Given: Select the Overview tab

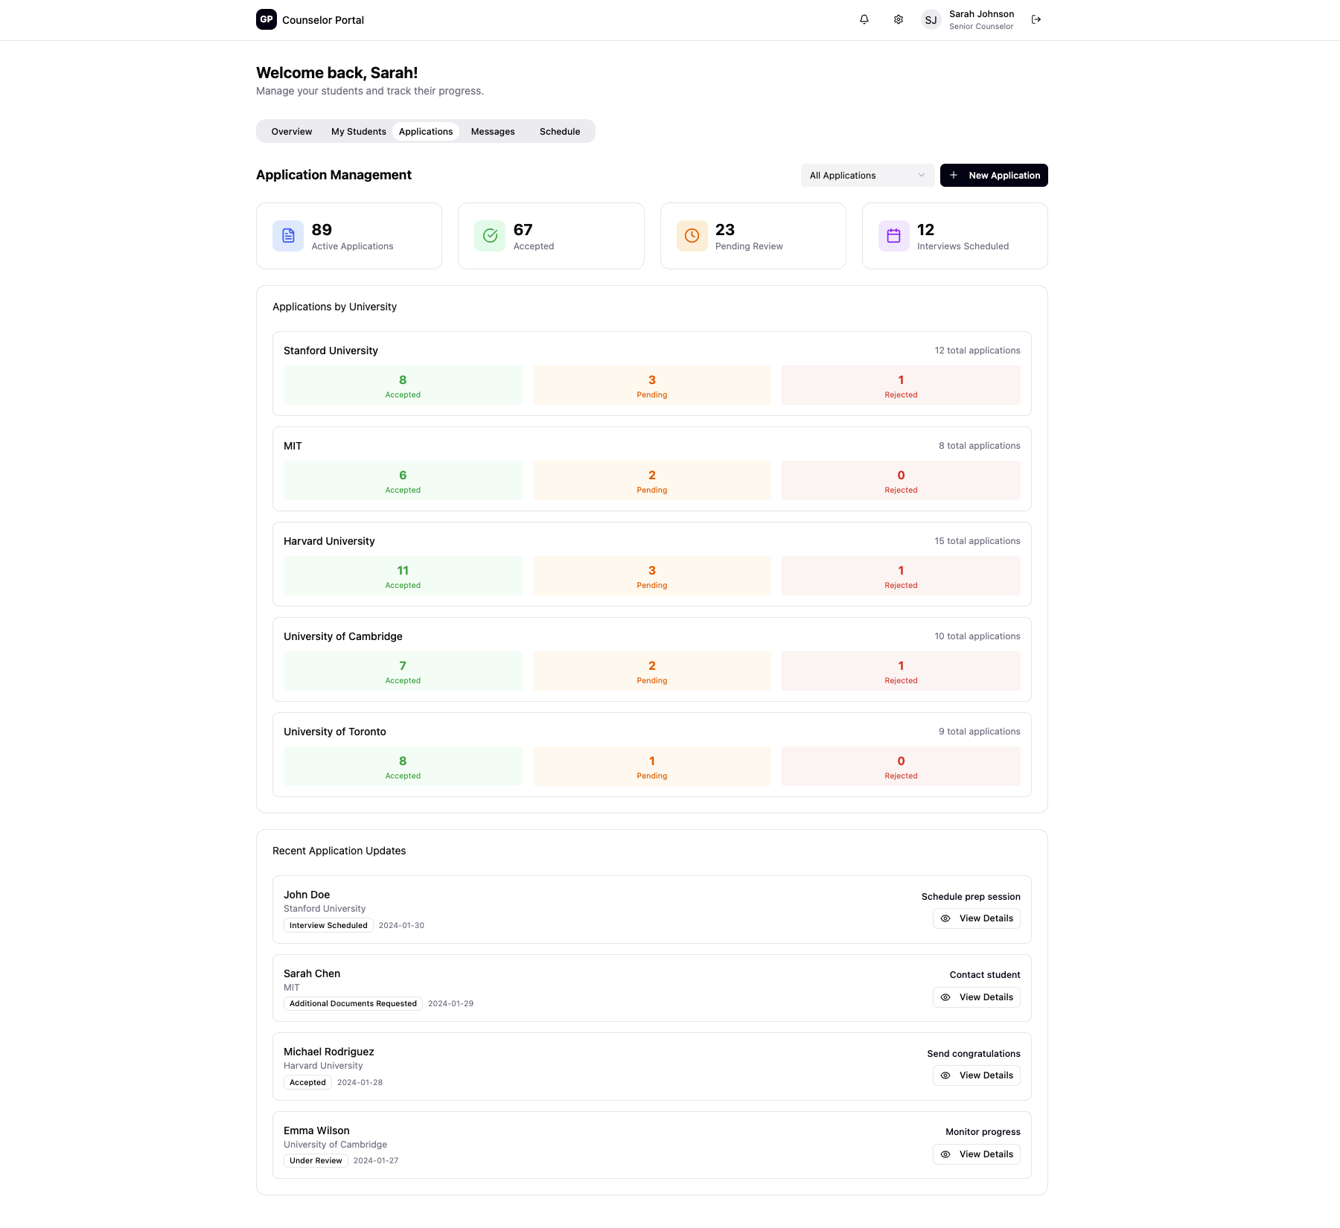Looking at the screenshot, I should 292,132.
